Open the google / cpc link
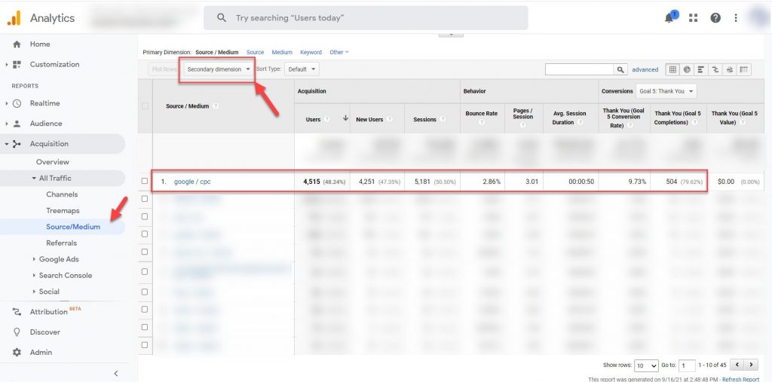Viewport: 772px width, 382px height. 192,182
